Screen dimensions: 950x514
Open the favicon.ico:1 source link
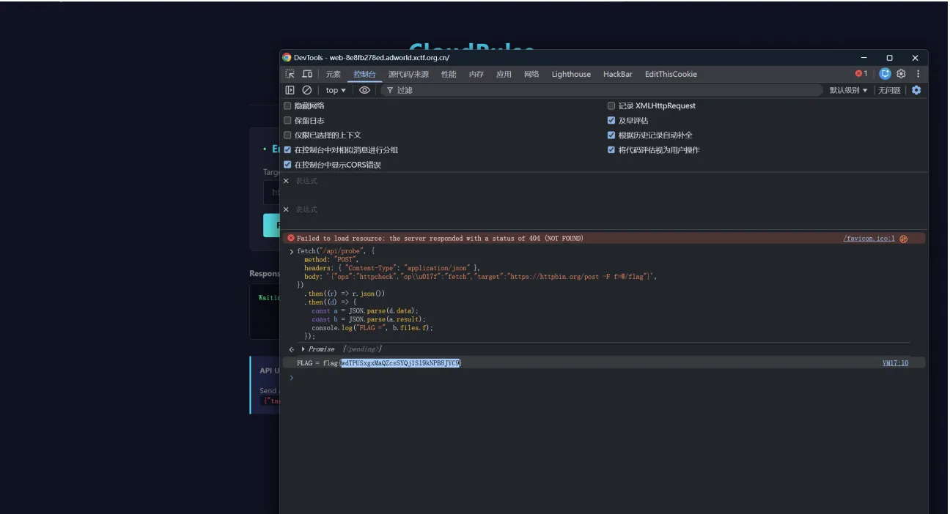click(x=869, y=239)
